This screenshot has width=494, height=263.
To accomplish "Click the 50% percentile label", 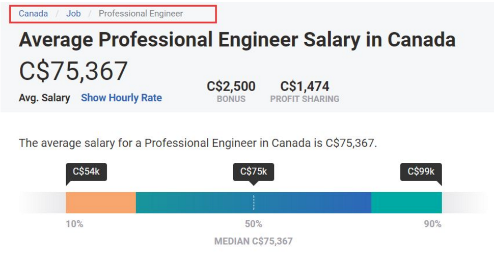I will [x=253, y=224].
